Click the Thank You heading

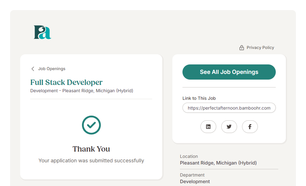[x=91, y=149]
